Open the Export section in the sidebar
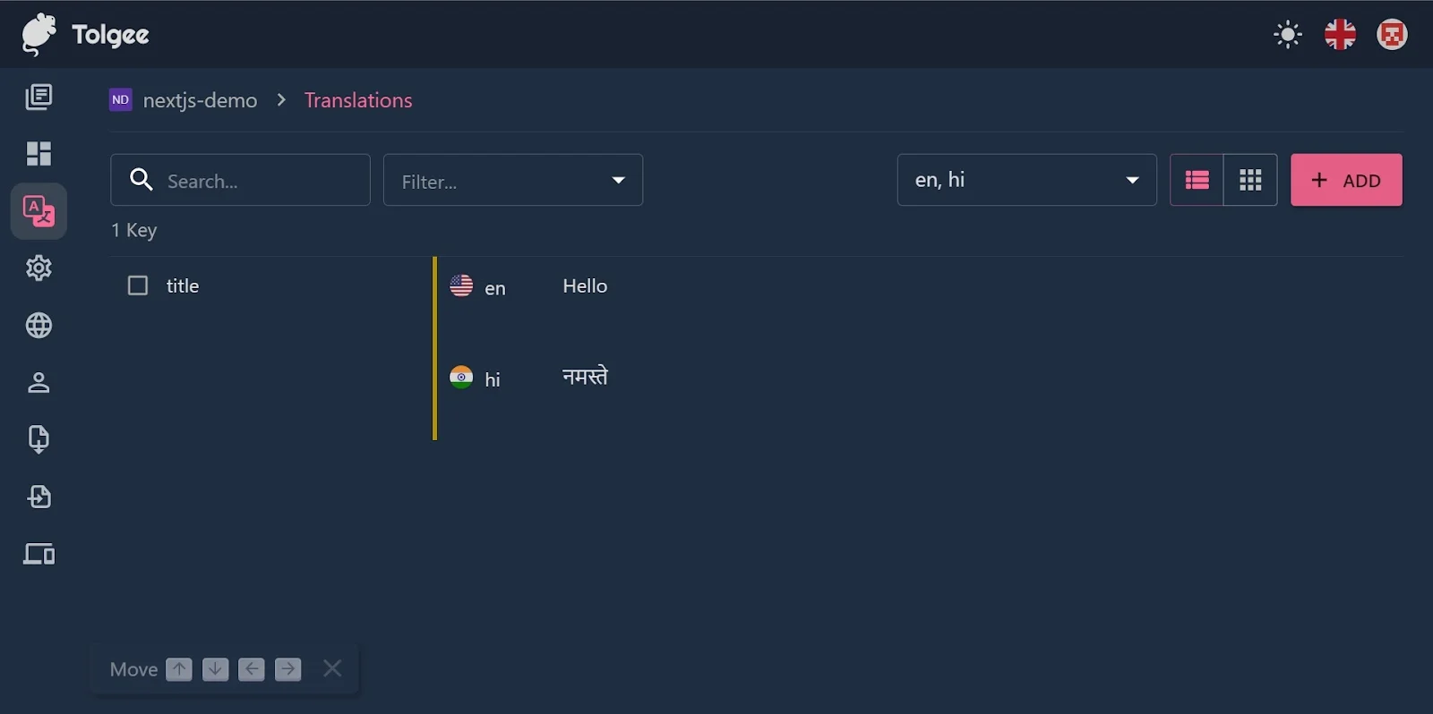Screen dimensions: 1433x714 point(39,439)
